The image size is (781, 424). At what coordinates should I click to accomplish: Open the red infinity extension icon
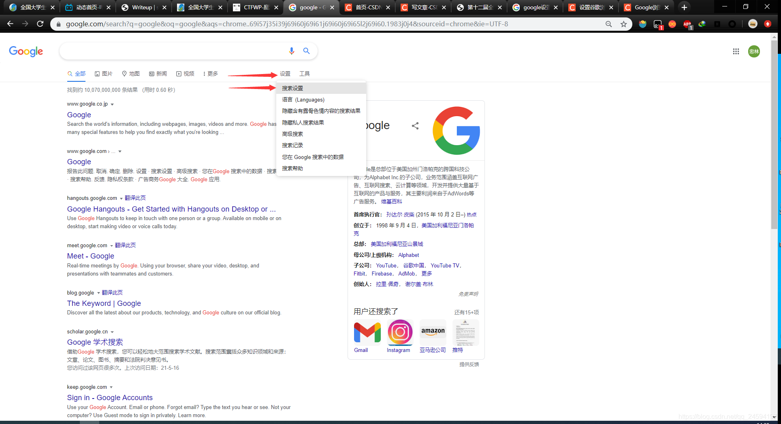(672, 24)
